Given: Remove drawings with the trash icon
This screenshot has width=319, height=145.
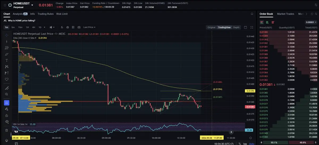Looking at the screenshot, I should [7, 130].
